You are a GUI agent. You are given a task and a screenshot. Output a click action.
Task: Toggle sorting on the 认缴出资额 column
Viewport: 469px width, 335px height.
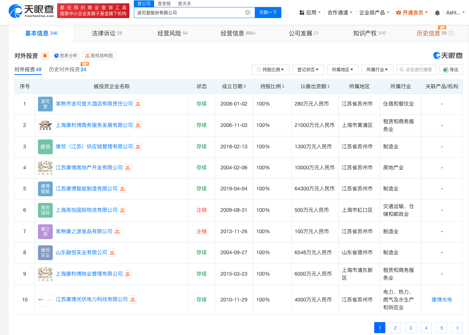tap(329, 86)
